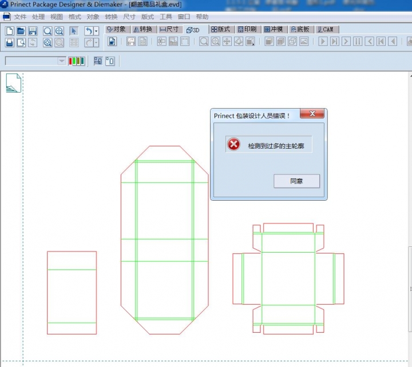412x367 pixels.
Task: Expand the Redo history dropdown arrow
Action: [x=96, y=42]
